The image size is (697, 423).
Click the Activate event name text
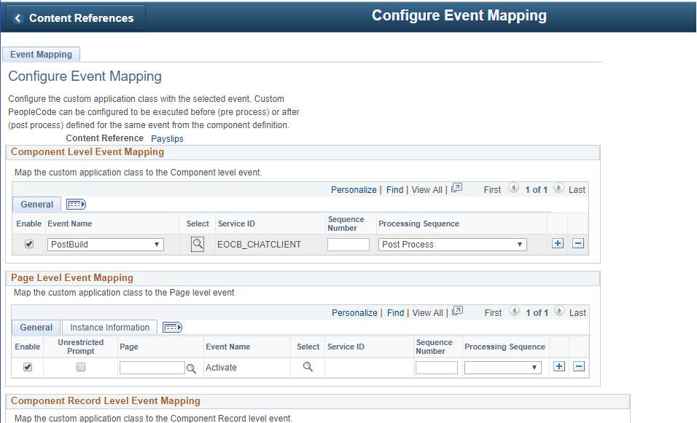221,368
